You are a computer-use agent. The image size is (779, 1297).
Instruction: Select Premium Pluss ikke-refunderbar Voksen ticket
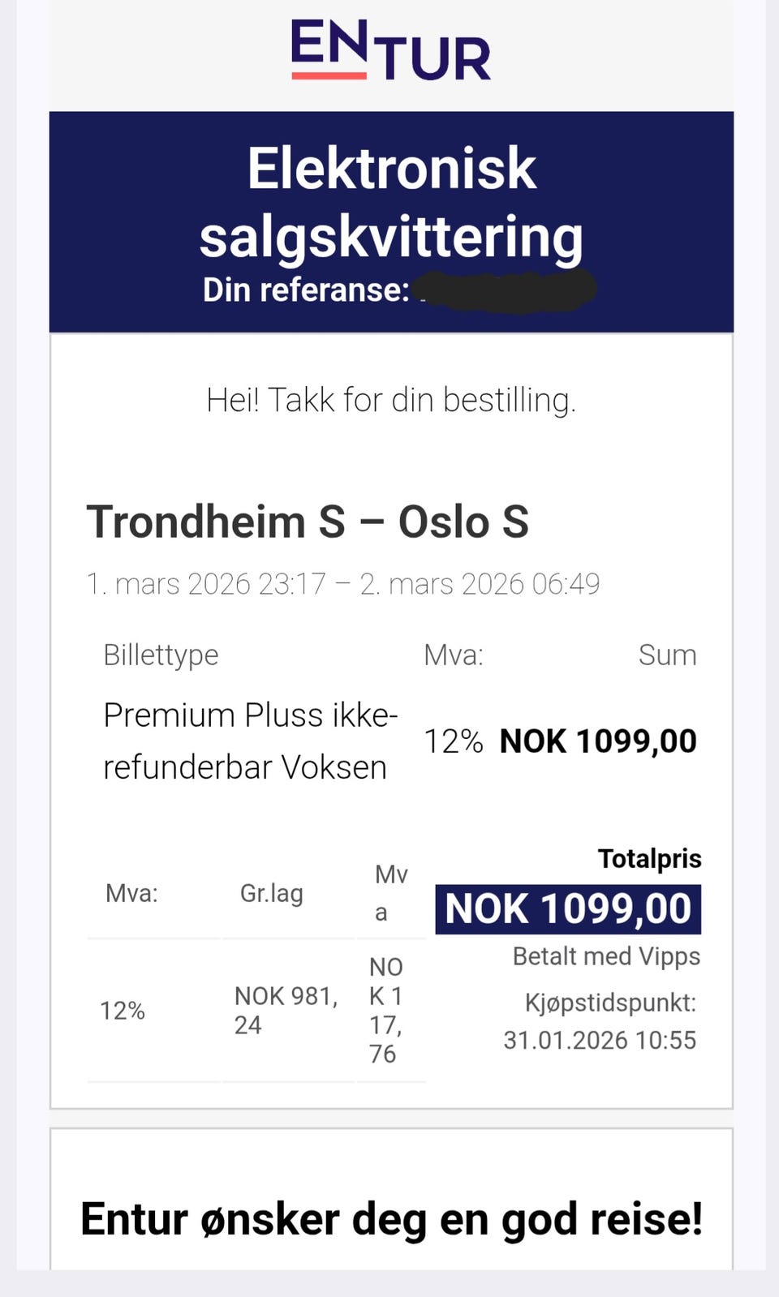(251, 741)
